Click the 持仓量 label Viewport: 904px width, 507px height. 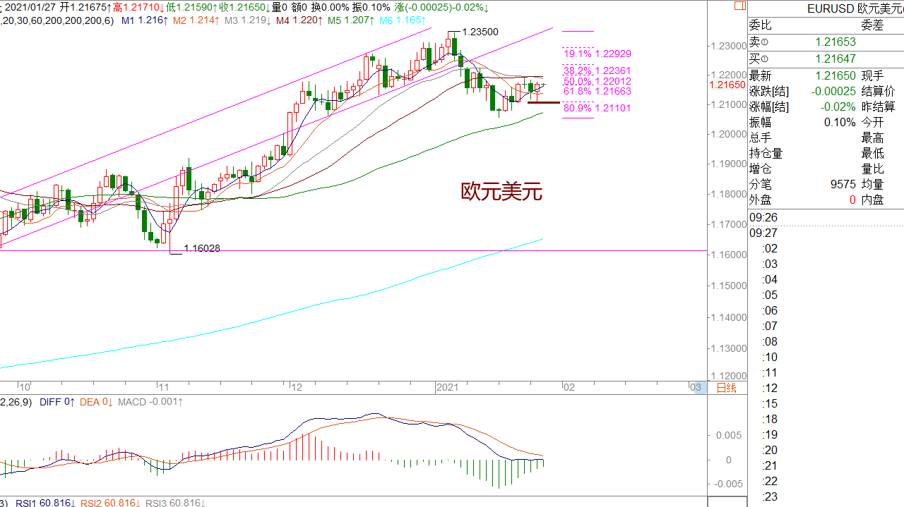tap(766, 153)
